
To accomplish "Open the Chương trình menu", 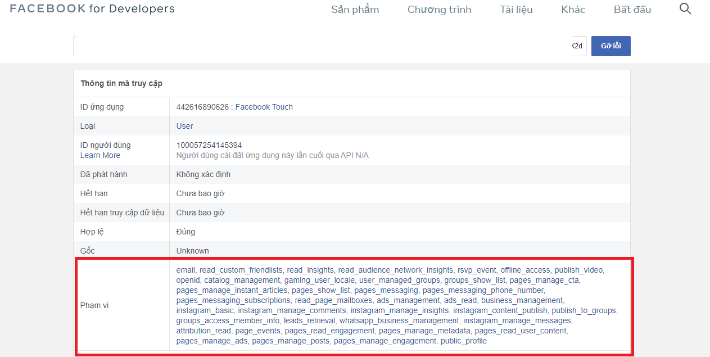I will 439,9.
